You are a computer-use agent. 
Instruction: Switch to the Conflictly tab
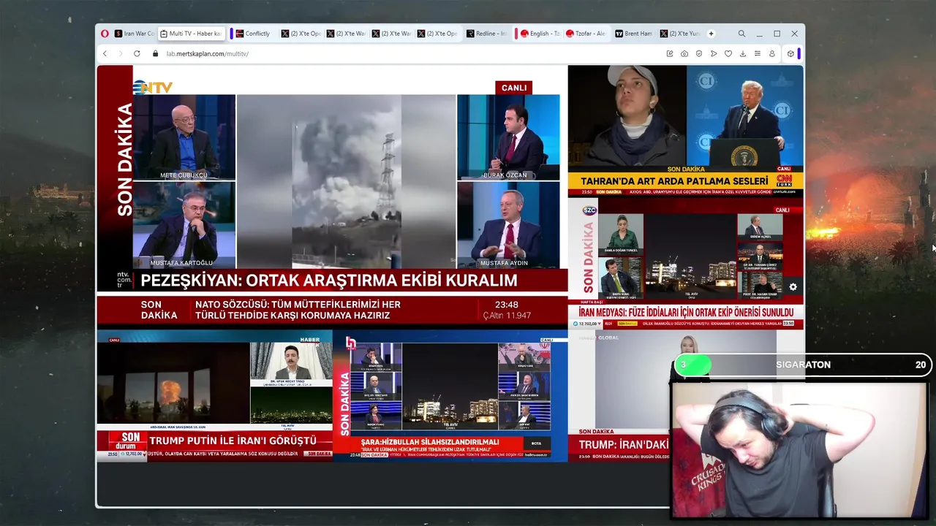(254, 34)
